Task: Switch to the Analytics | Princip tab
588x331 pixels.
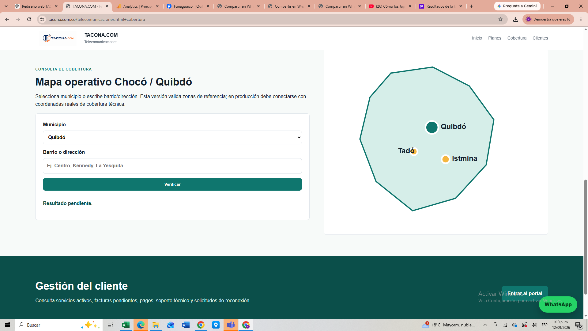Action: (x=138, y=6)
